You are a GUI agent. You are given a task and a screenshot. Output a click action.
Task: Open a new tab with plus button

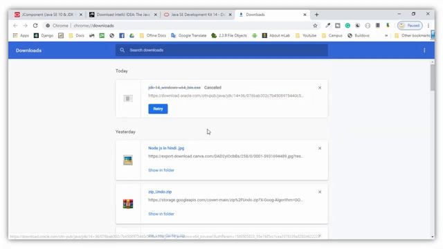316,15
